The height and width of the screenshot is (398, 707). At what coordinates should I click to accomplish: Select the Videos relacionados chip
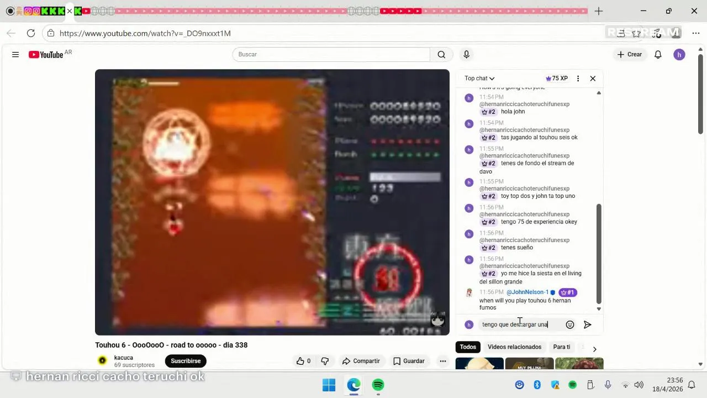(514, 347)
